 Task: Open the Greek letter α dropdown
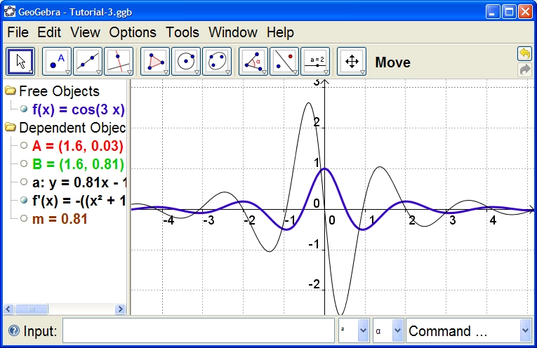click(x=397, y=330)
